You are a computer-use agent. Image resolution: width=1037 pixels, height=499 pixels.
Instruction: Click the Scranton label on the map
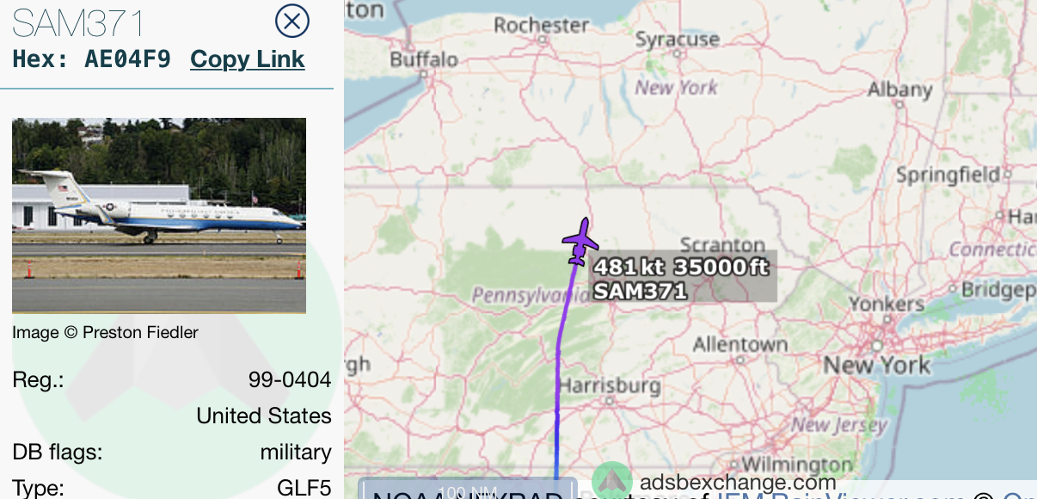722,245
